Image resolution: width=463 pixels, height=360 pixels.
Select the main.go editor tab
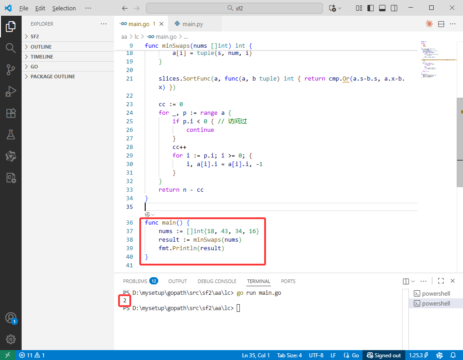click(139, 24)
